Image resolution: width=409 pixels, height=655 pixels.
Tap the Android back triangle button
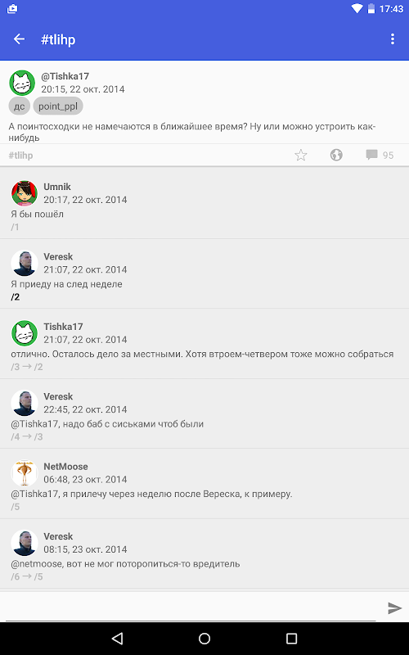click(117, 639)
